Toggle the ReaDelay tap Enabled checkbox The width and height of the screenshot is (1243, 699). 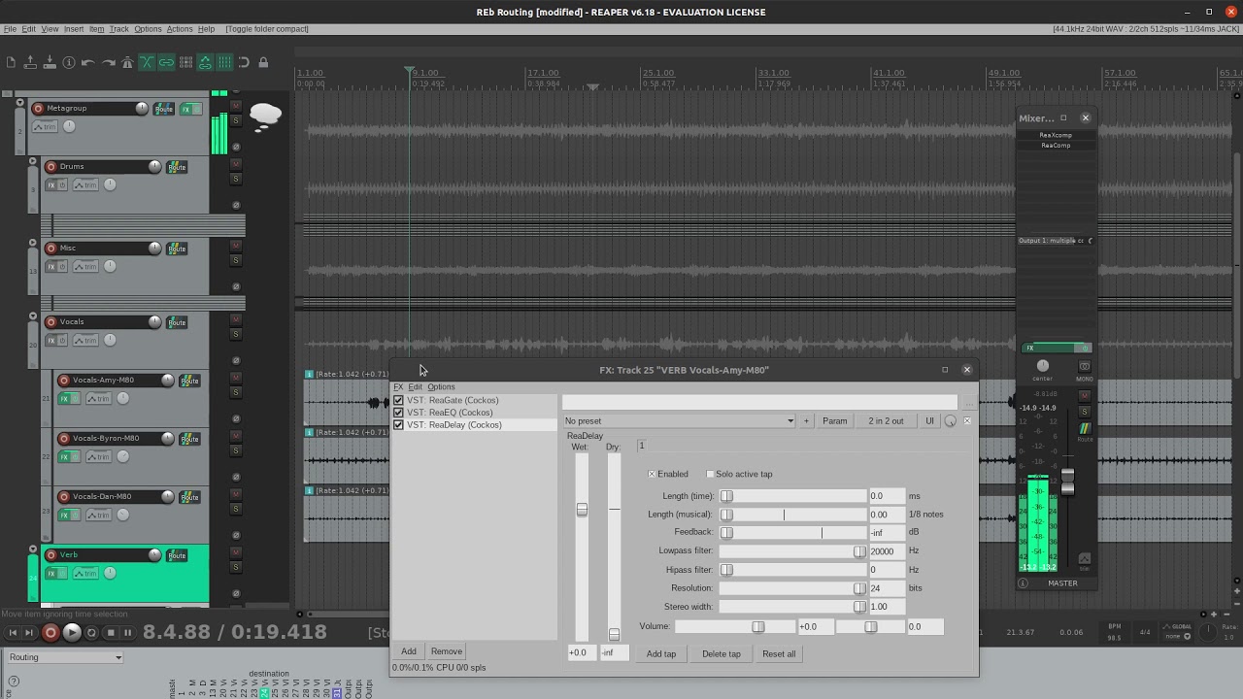click(652, 474)
